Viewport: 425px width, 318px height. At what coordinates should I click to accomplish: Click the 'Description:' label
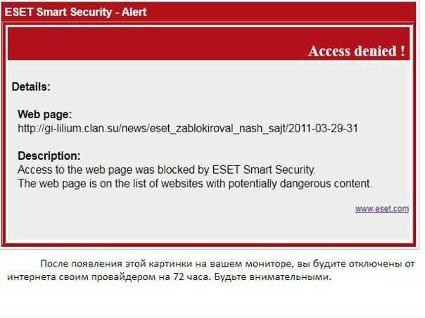click(49, 155)
